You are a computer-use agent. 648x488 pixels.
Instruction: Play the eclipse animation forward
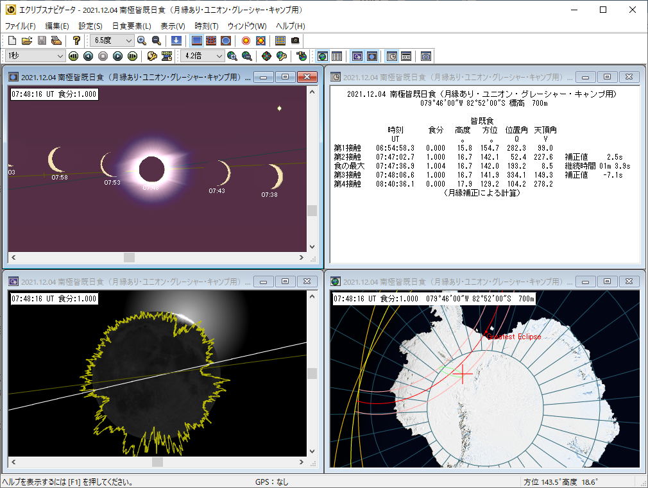(117, 56)
